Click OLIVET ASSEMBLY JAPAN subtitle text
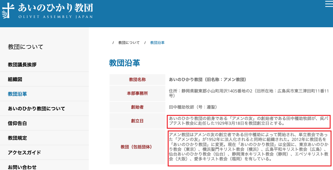The width and height of the screenshot is (333, 170). 55,16
